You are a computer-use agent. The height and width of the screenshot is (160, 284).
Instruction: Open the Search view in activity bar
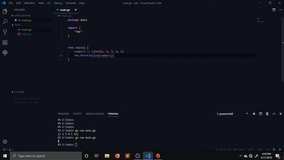click(5, 22)
